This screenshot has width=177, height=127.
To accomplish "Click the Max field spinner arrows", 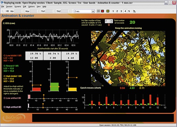I will (x=39, y=11).
